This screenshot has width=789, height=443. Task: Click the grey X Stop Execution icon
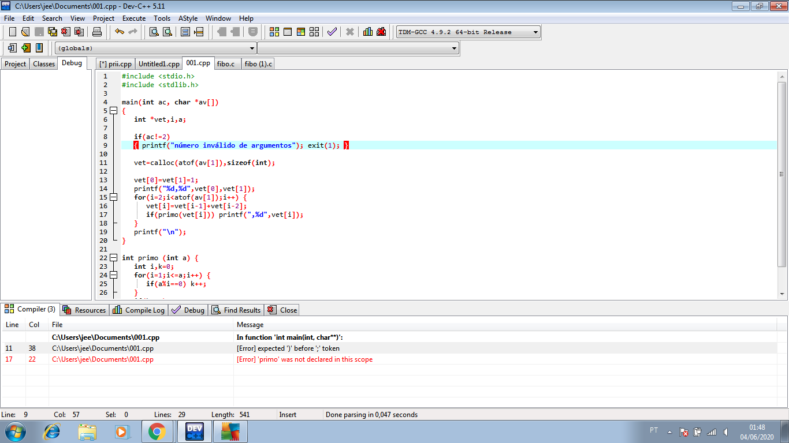click(x=350, y=32)
